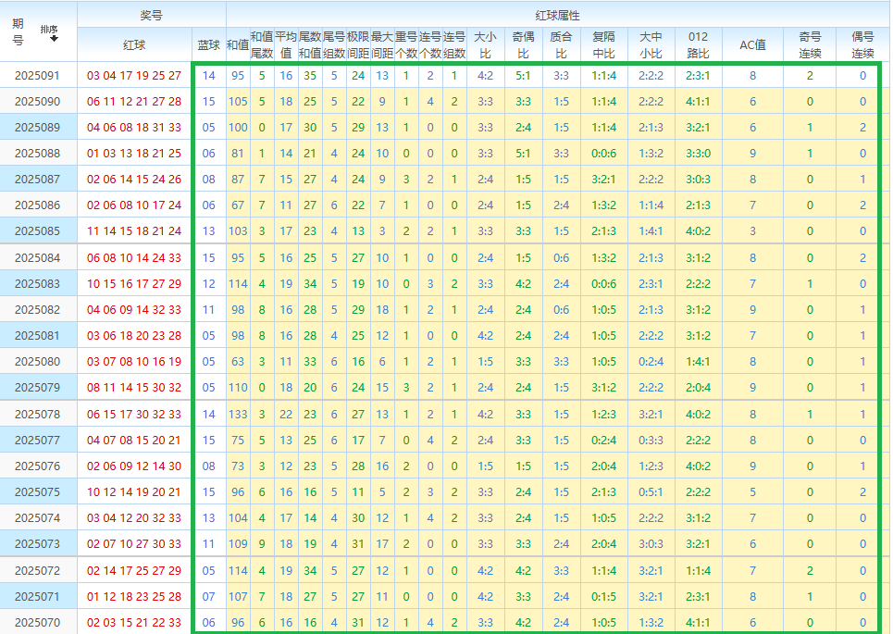Select issue number 2025088
The width and height of the screenshot is (893, 634).
tap(37, 154)
